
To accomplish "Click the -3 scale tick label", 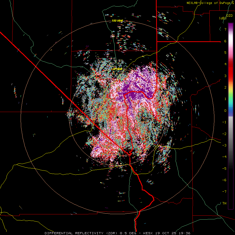I will (x=224, y=145).
